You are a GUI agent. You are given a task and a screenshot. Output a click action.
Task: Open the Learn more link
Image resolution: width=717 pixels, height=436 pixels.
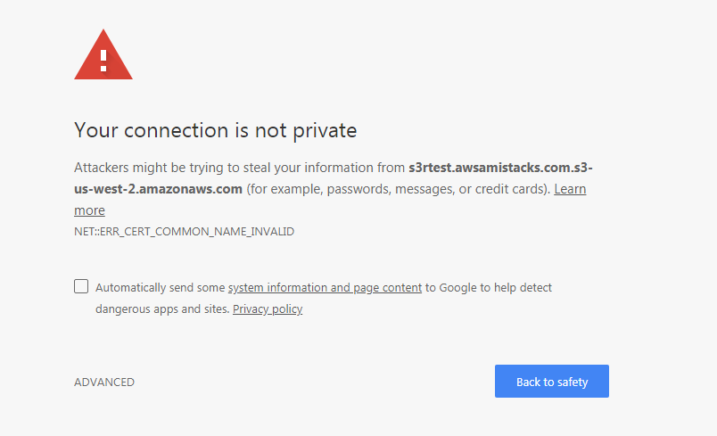coord(570,189)
